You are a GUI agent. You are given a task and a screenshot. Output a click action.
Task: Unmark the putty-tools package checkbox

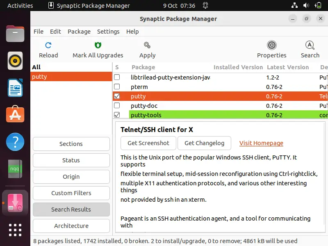(x=117, y=115)
